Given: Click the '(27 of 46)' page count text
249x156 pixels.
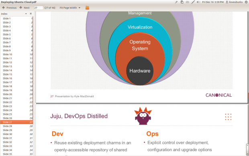Looking at the screenshot, I should pyautogui.click(x=50, y=8).
